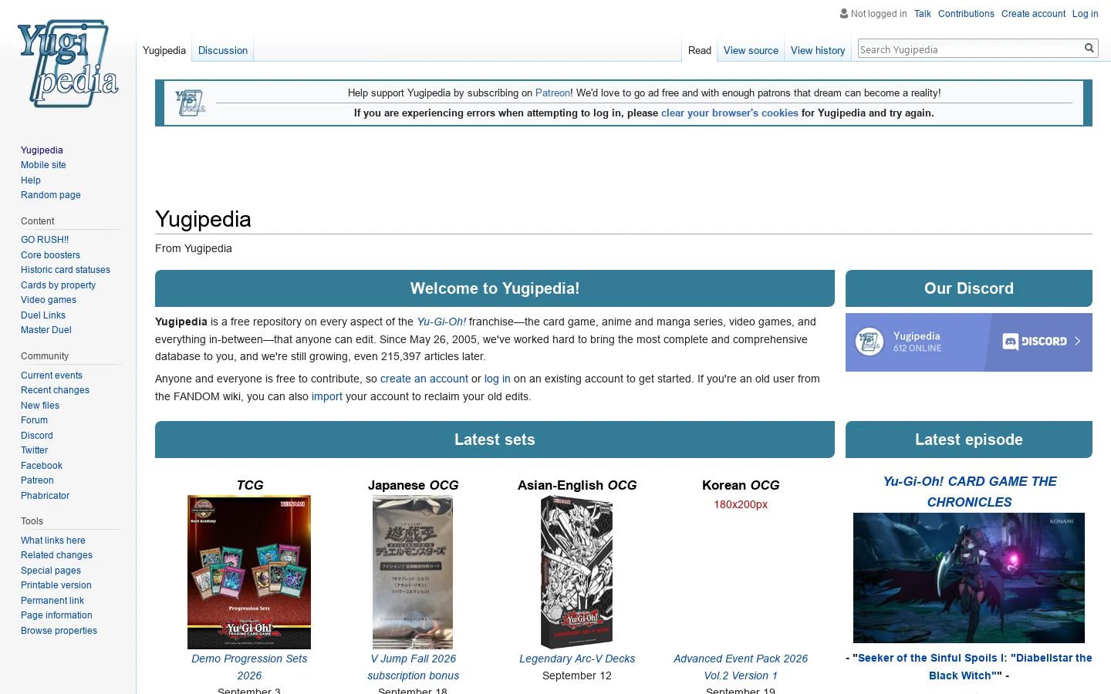Open Phabricator sidebar link
The width and height of the screenshot is (1111, 694).
point(45,496)
